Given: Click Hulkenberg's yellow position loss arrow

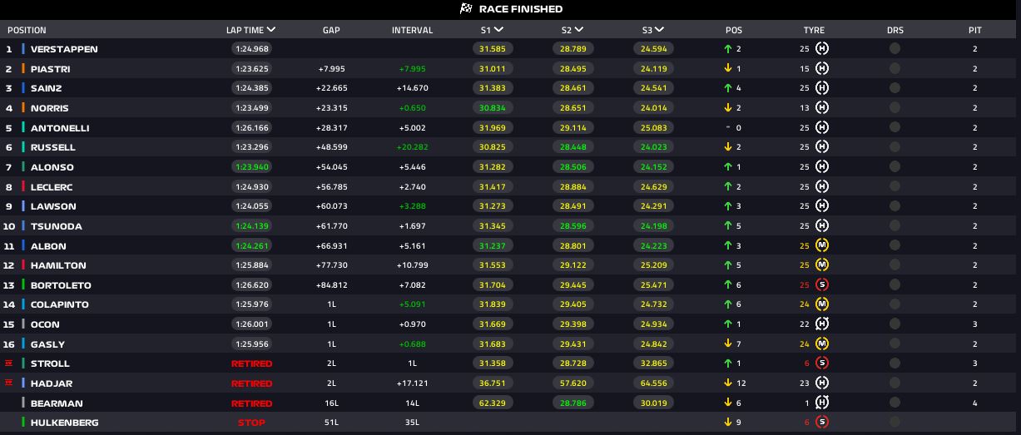Looking at the screenshot, I should click(728, 423).
